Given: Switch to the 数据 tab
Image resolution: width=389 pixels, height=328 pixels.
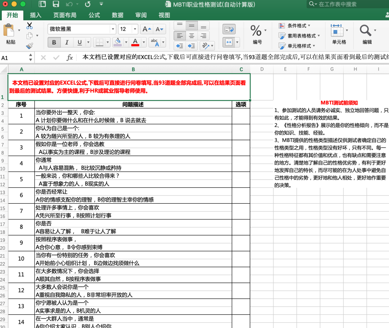Looking at the screenshot, I should click(117, 15).
